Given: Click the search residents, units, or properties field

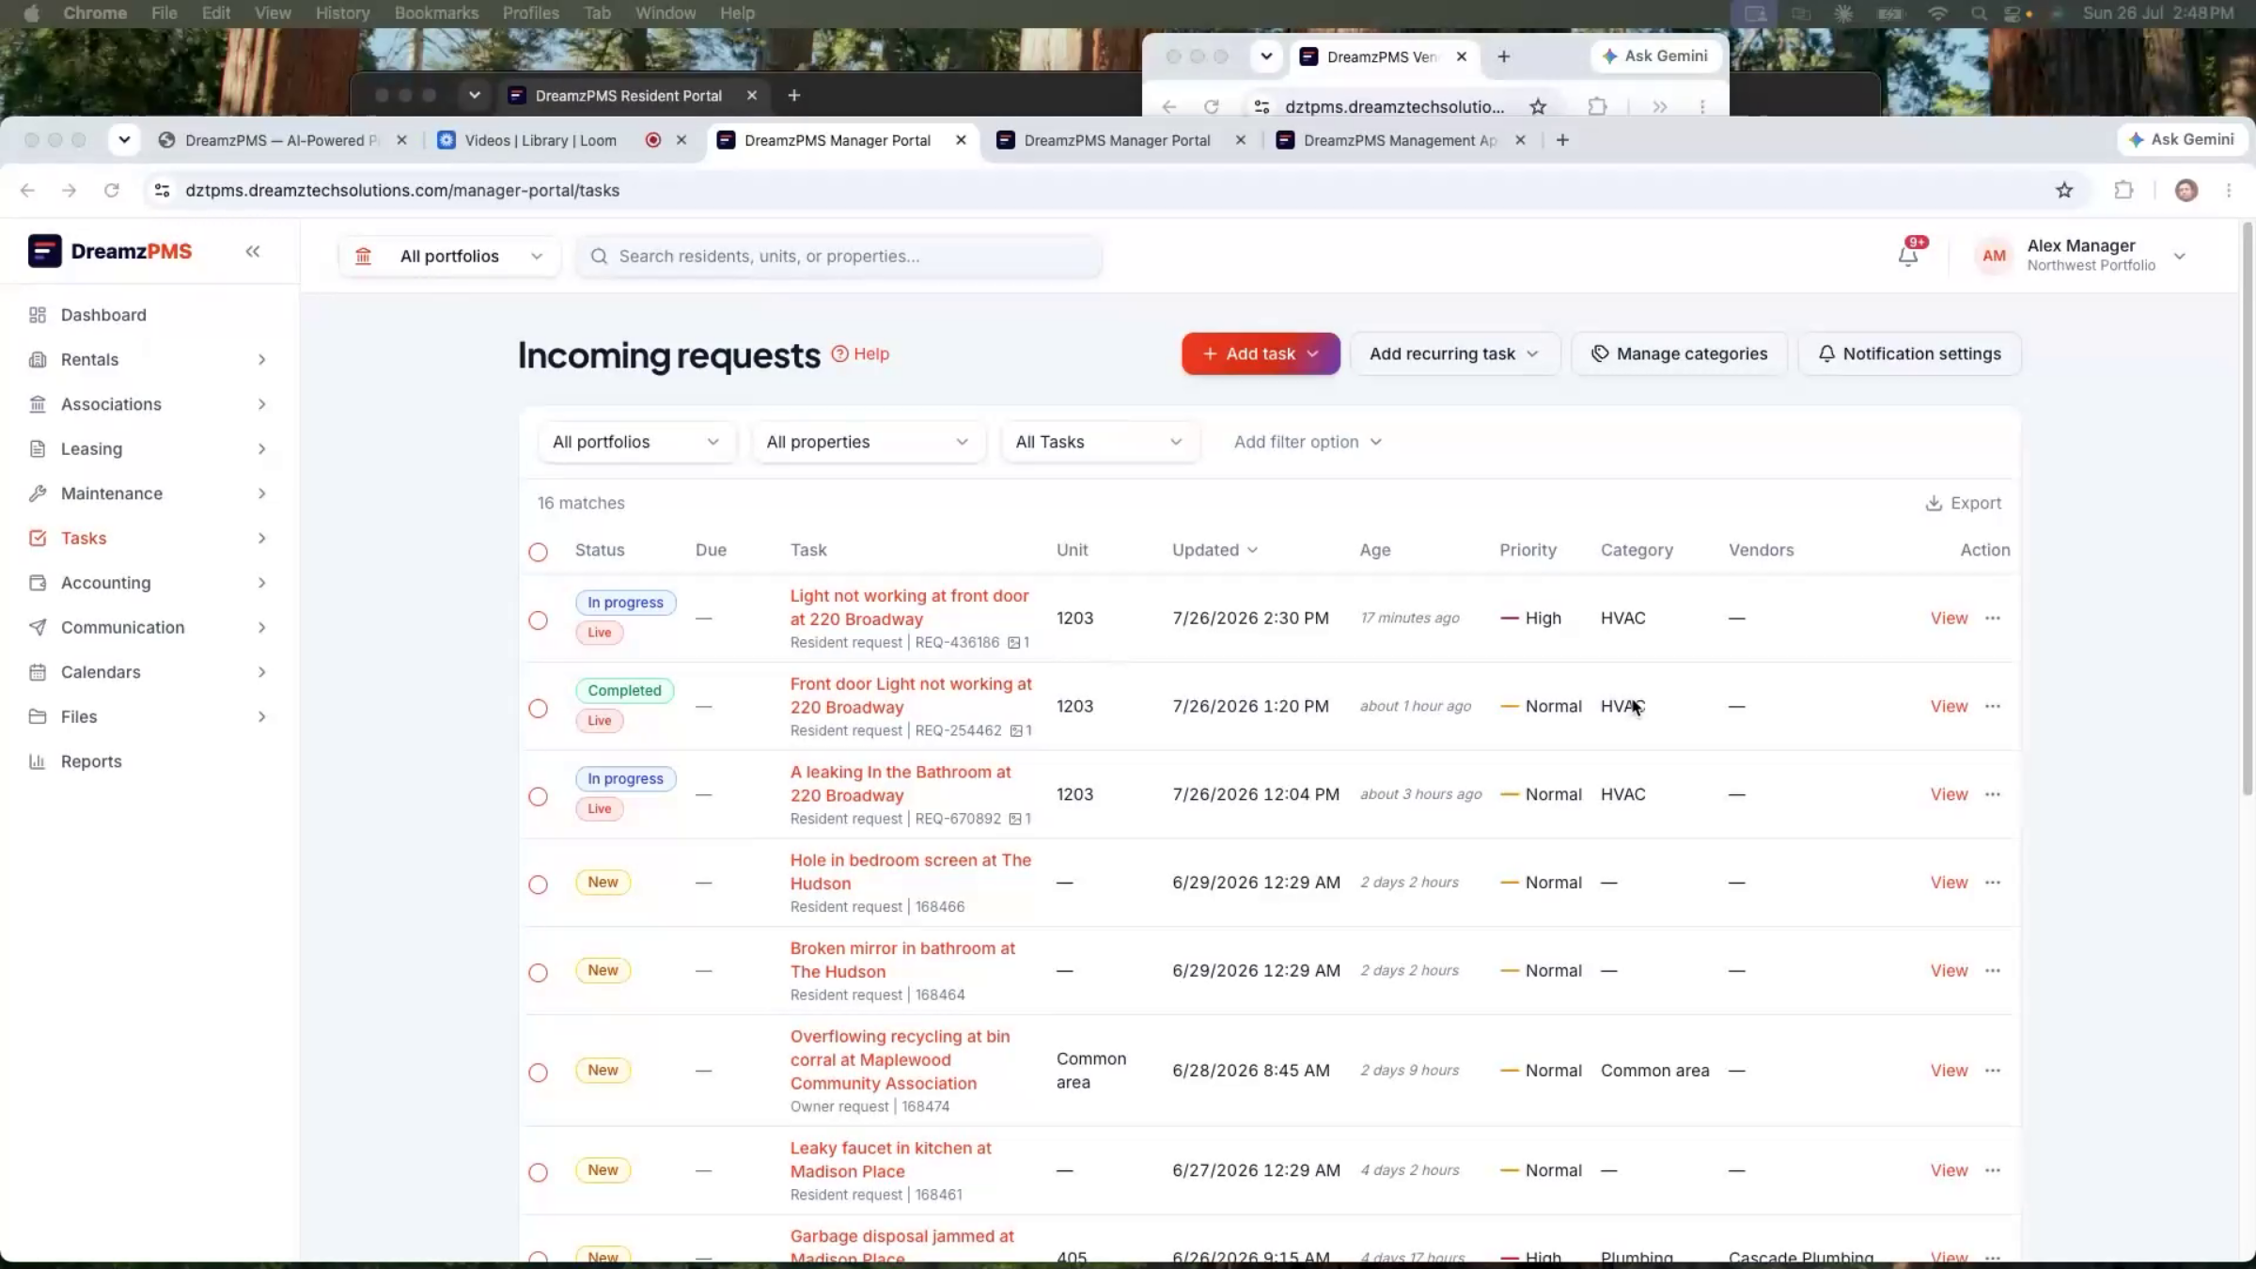Looking at the screenshot, I should [838, 256].
